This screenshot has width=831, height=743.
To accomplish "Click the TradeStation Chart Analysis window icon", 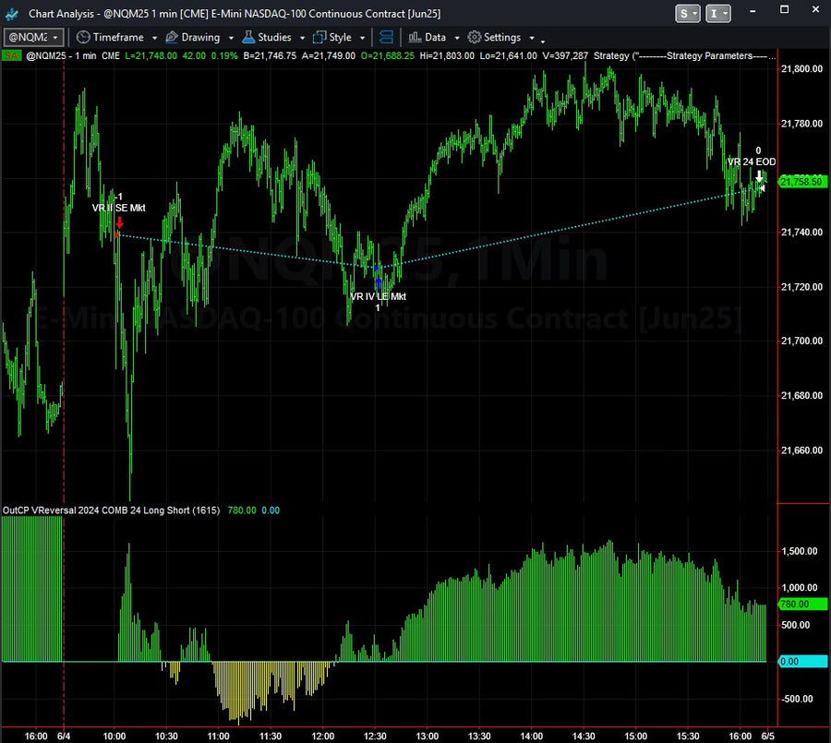I will click(12, 14).
